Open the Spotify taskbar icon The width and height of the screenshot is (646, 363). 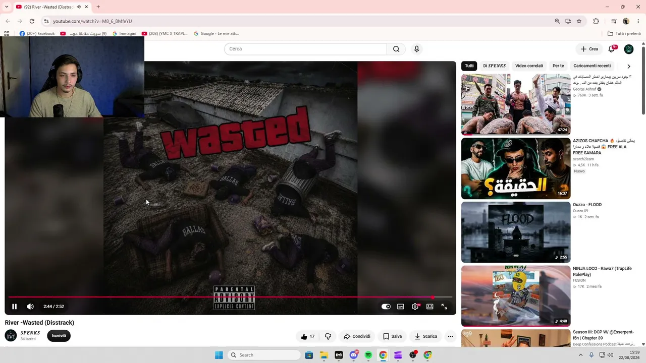[x=368, y=355]
